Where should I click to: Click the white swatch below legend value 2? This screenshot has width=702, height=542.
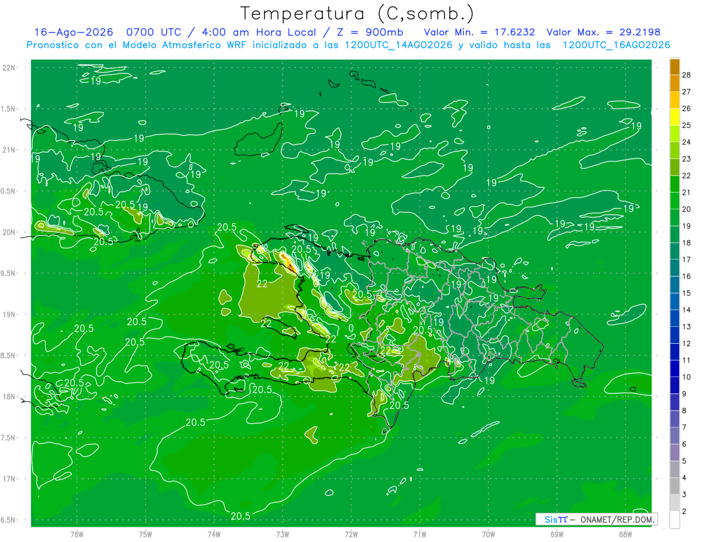[675, 520]
